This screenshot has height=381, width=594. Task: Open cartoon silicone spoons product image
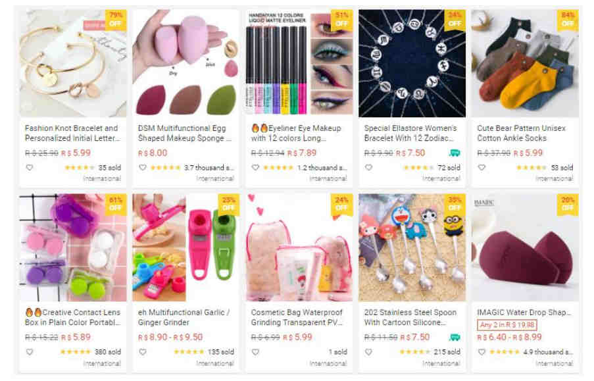click(x=412, y=247)
